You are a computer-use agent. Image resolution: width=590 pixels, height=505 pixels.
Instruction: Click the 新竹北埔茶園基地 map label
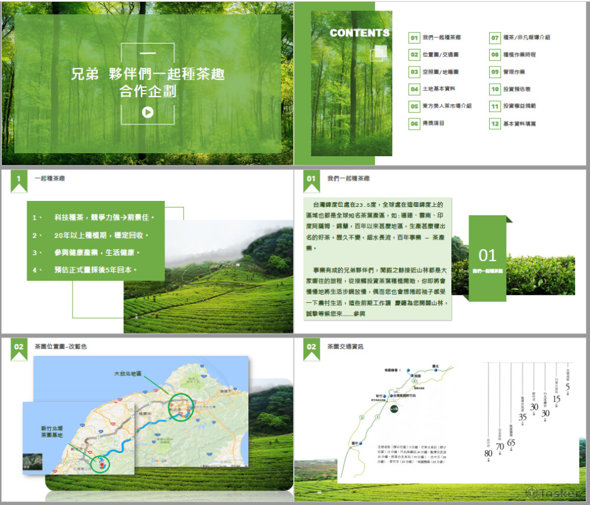(x=52, y=431)
